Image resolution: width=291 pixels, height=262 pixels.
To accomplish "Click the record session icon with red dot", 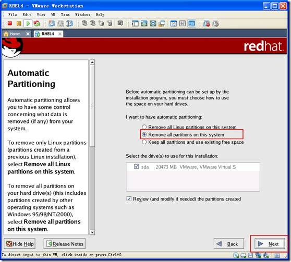I will [207, 23].
